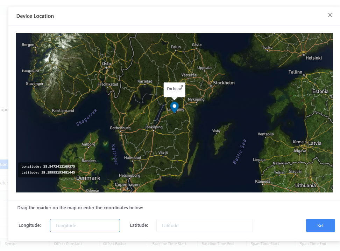Click Odense on the map
Screen dimensions: 340x251
click(93, 191)
